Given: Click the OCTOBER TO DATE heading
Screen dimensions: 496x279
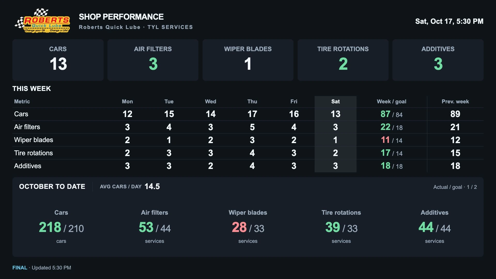Looking at the screenshot, I should click(x=52, y=187).
